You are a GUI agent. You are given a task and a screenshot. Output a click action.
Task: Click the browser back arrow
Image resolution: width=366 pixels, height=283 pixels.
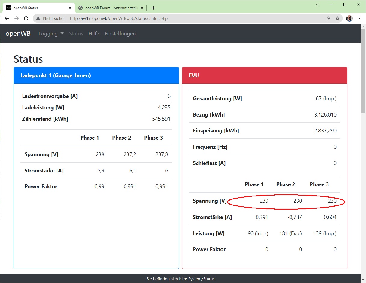click(x=7, y=18)
